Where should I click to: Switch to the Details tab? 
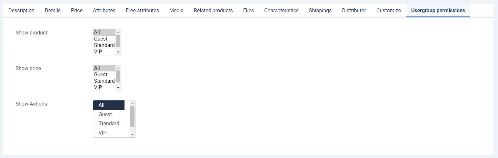point(53,10)
